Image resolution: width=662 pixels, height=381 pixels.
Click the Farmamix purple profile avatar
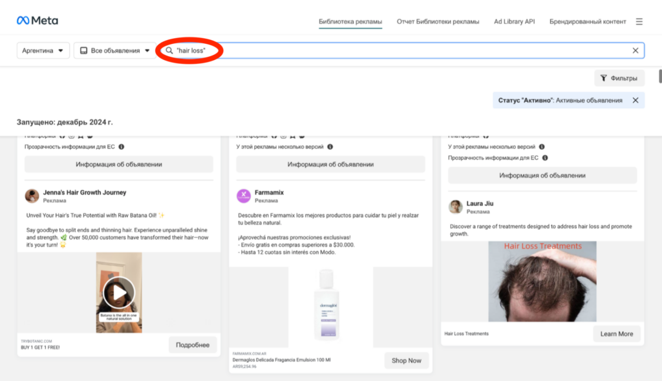[244, 196]
